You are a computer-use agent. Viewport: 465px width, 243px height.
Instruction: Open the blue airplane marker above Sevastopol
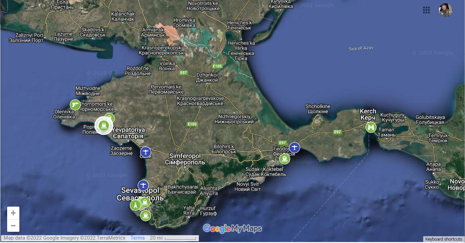pyautogui.click(x=143, y=185)
